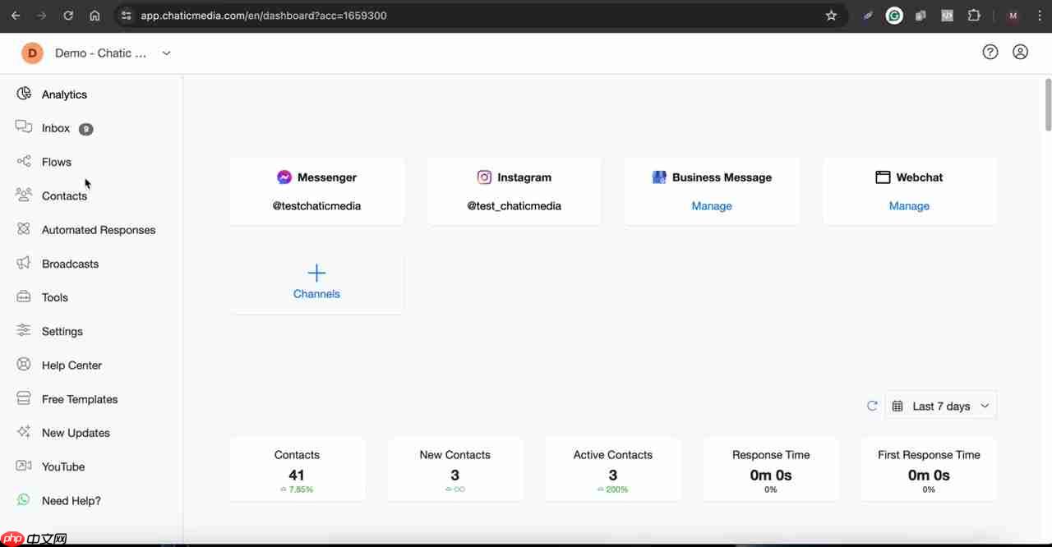The image size is (1052, 547).
Task: Select the Tools briefcase icon
Action: [24, 296]
